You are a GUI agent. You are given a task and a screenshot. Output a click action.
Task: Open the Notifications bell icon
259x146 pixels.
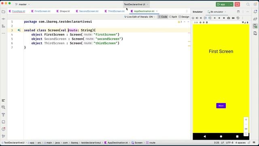click(255, 12)
